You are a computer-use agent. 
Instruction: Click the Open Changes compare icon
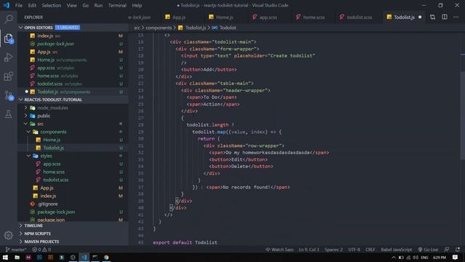click(433, 17)
